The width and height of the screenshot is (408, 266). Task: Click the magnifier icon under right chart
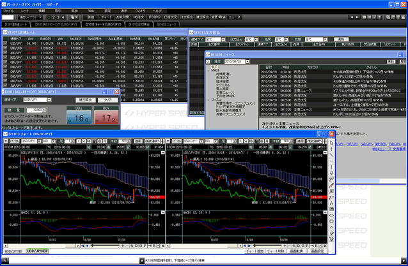294,246
